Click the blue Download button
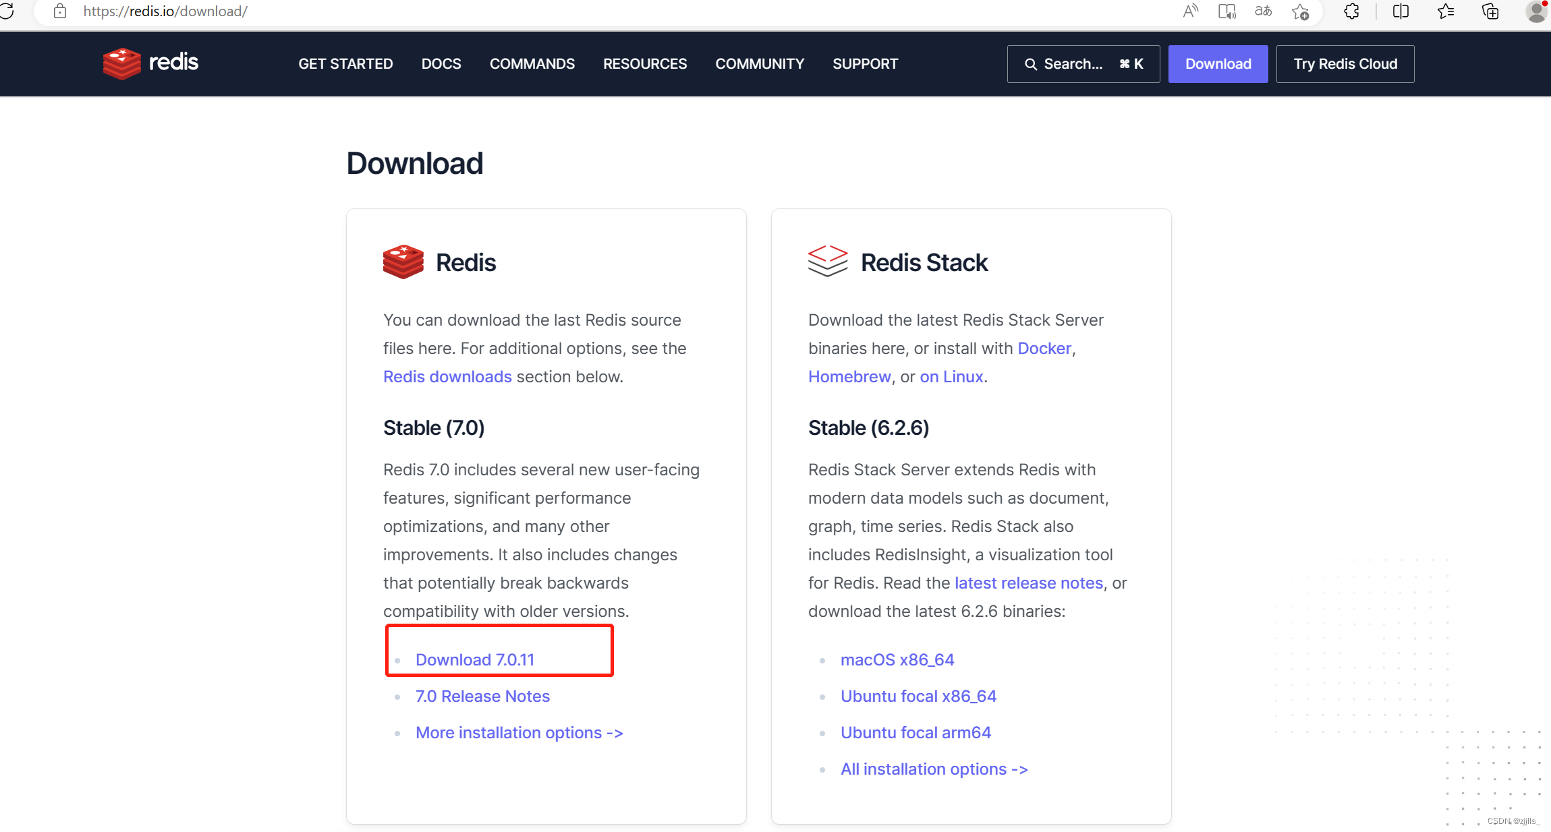1551x832 pixels. click(1218, 64)
